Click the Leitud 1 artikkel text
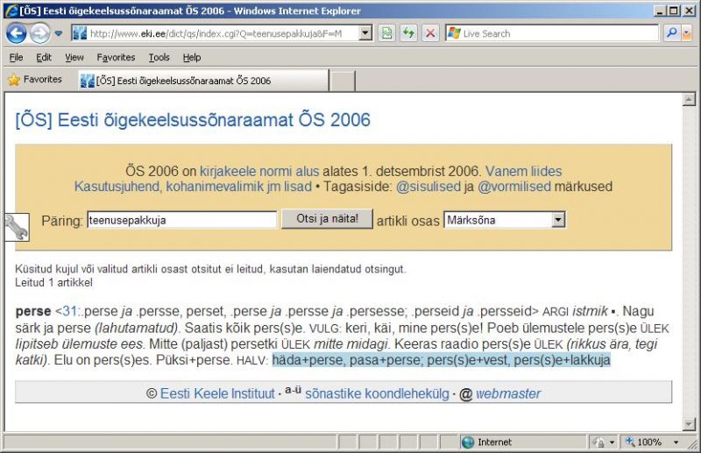Viewport: 701px width, 453px height. click(x=53, y=283)
